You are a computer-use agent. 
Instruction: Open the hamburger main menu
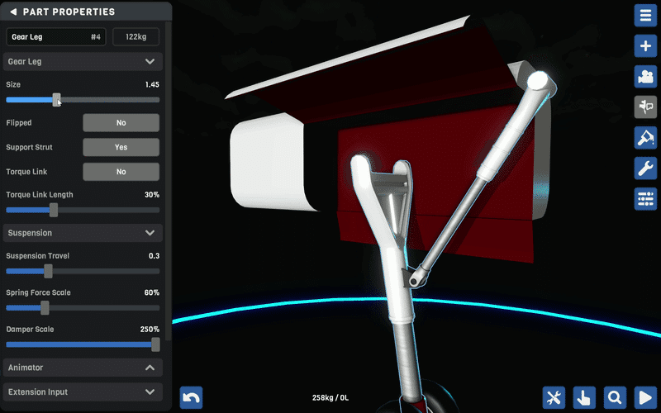(x=645, y=16)
